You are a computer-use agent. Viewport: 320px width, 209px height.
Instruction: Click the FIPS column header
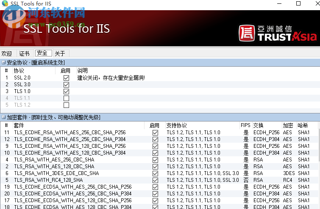[x=245, y=125]
